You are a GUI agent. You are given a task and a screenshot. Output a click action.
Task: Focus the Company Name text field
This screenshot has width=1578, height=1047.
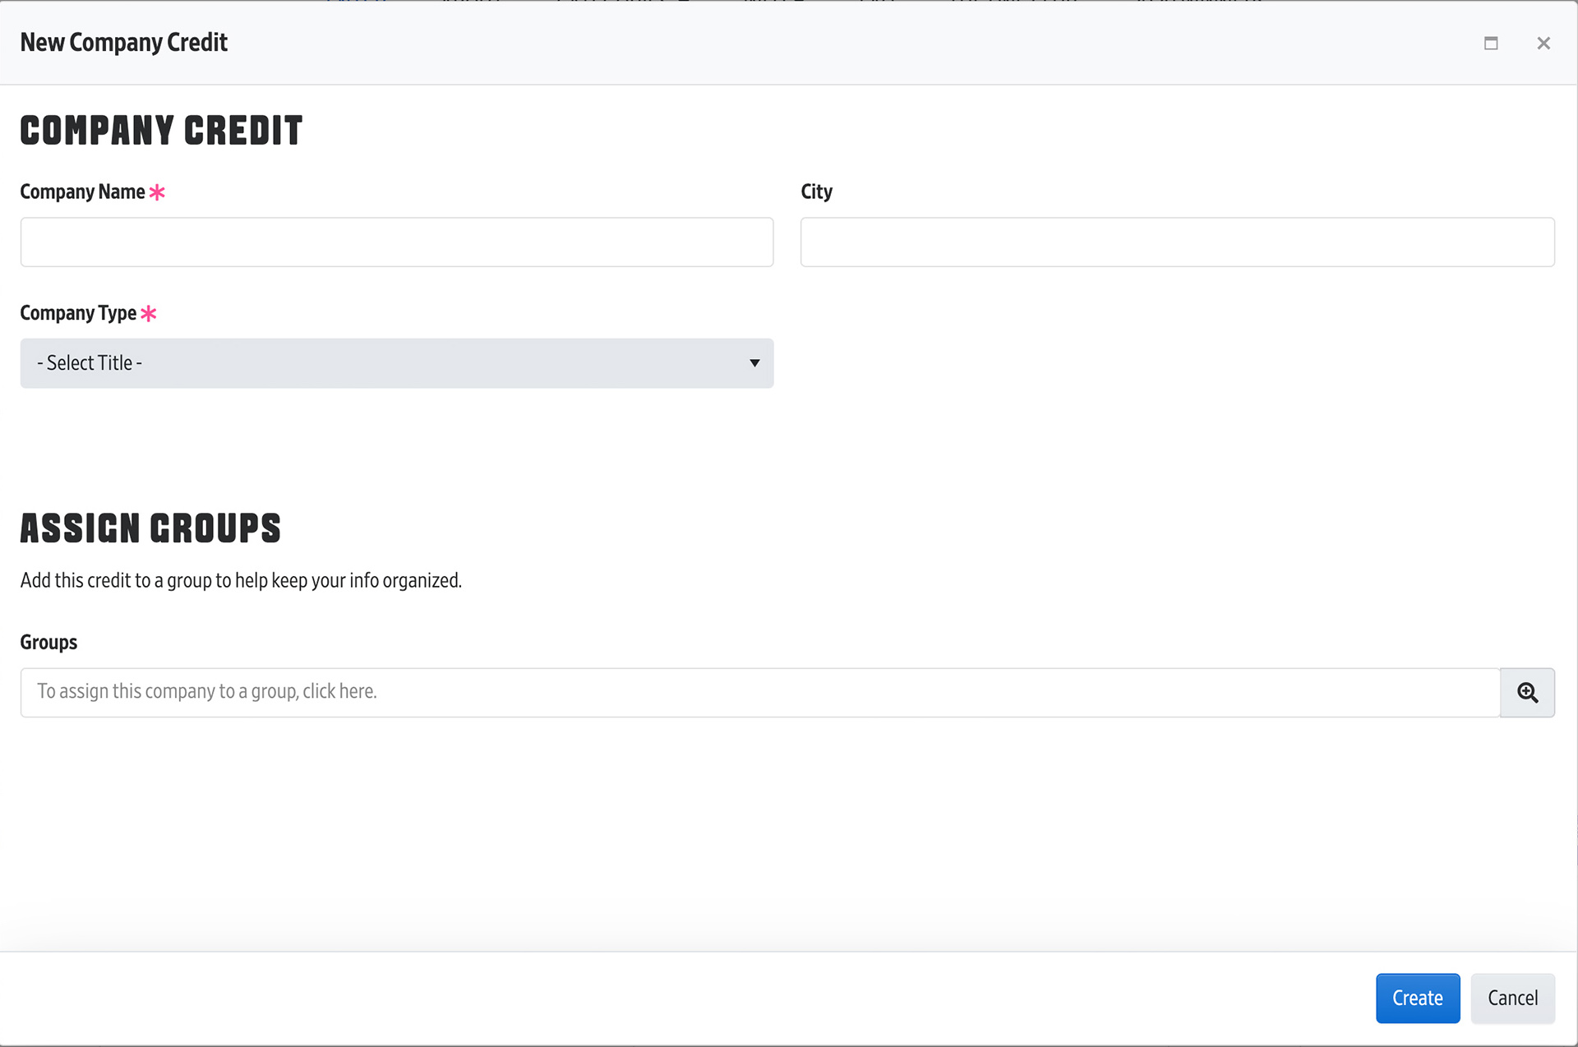(396, 242)
